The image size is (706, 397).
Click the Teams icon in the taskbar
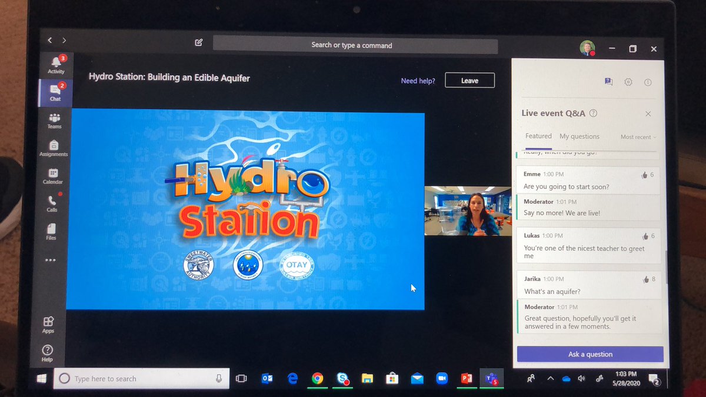click(x=491, y=379)
